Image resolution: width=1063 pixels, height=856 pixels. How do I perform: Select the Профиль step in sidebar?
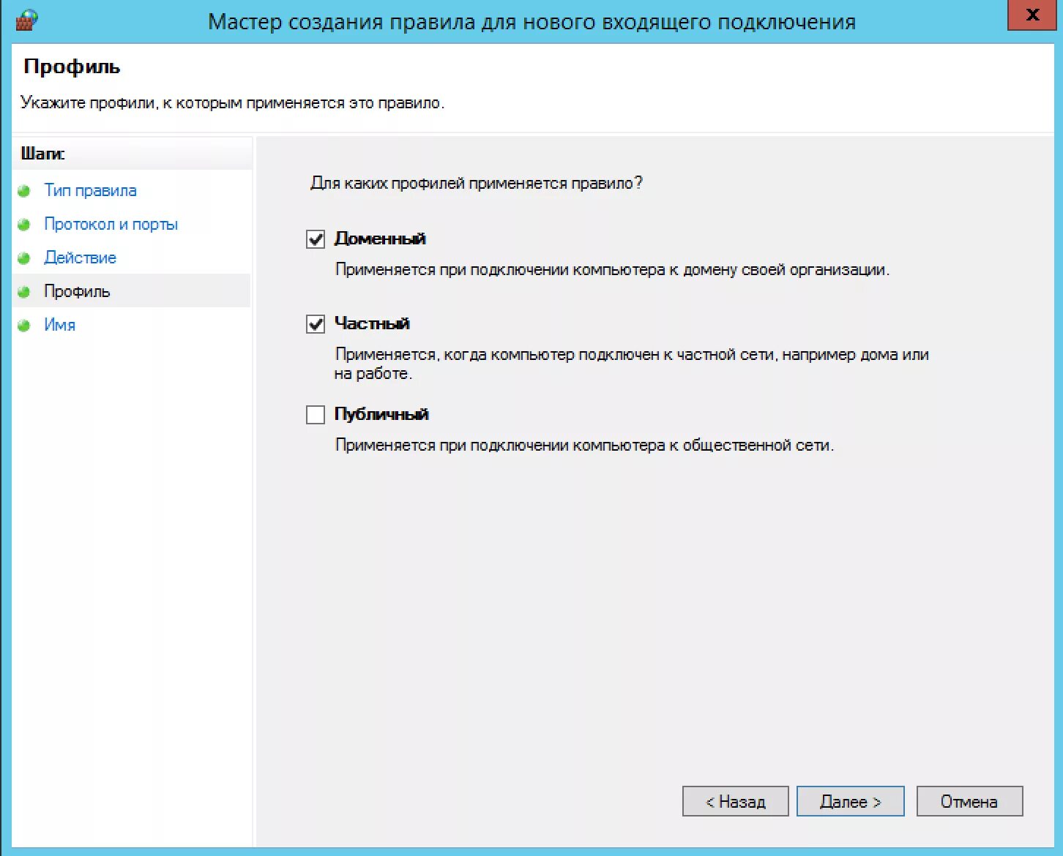coord(77,291)
